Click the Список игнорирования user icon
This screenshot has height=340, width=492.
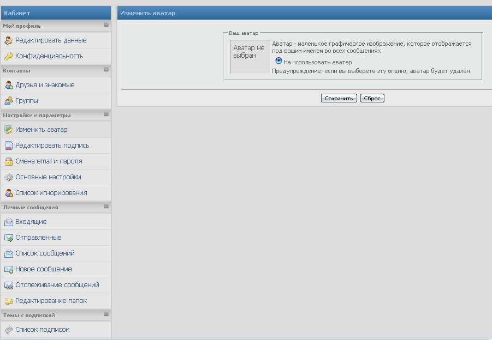click(9, 193)
